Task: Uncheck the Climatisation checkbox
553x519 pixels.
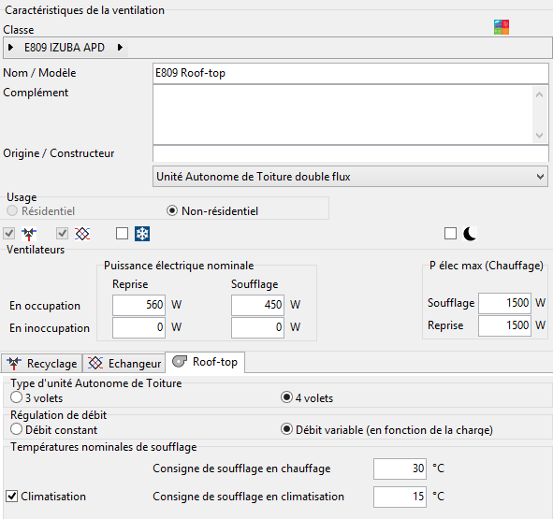Action: coord(11,497)
